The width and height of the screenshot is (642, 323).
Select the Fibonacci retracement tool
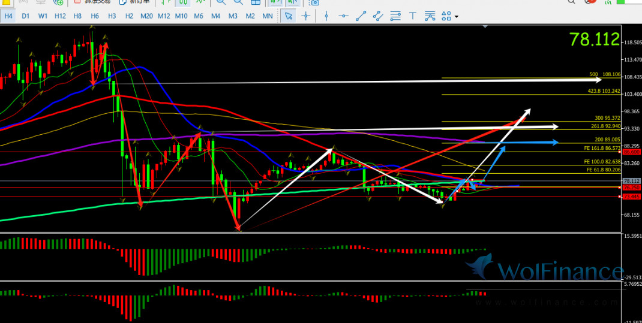[395, 16]
